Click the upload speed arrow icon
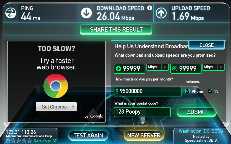This screenshot has height=144, width=231. tap(161, 13)
